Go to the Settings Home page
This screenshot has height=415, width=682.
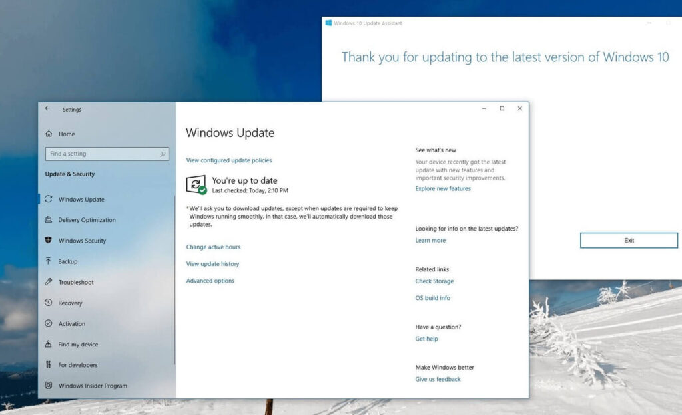65,133
